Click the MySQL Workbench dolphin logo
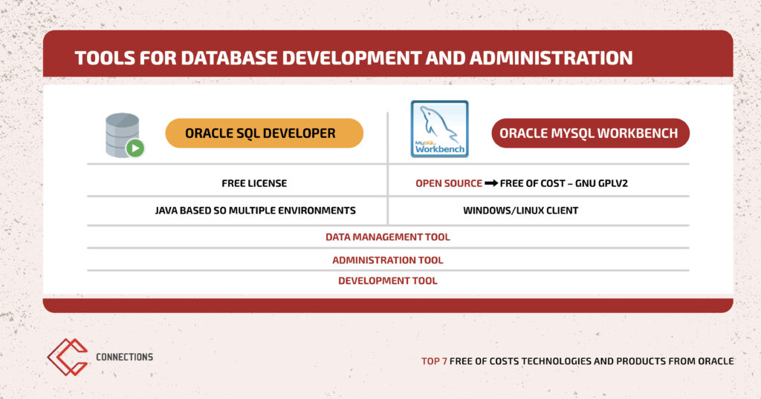Screen dimensions: 761x399 [440, 129]
